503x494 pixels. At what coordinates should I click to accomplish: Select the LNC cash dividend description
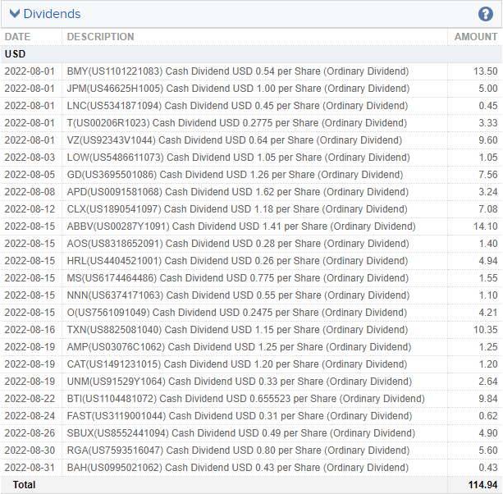[x=237, y=106]
